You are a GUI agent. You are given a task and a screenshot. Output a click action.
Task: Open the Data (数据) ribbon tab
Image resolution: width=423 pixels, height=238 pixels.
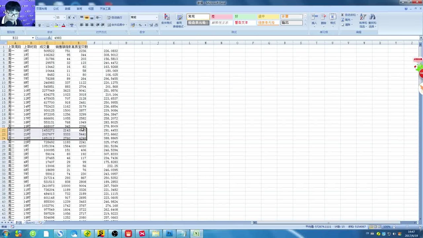pyautogui.click(x=67, y=9)
